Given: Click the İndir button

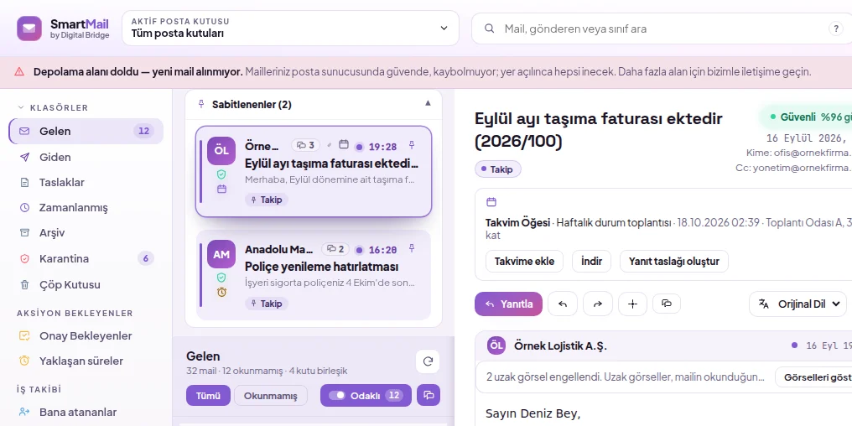Looking at the screenshot, I should coord(591,262).
